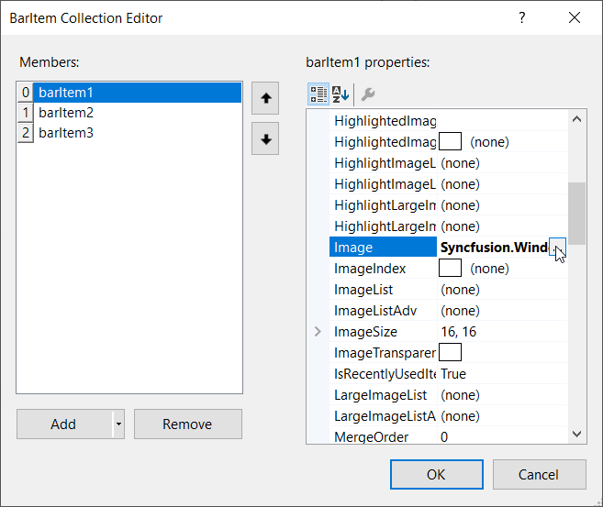This screenshot has height=507, width=603.
Task: Click the Remove button
Action: click(187, 424)
